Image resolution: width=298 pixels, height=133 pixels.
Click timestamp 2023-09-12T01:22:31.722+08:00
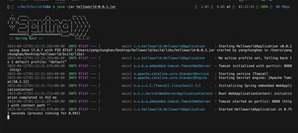[36, 93]
